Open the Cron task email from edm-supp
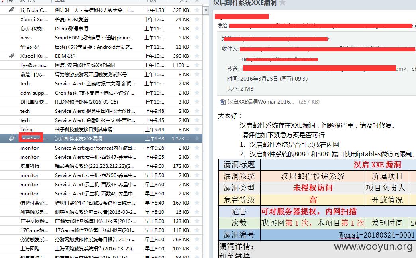Viewport: 416px width, 258px height. tap(101, 93)
